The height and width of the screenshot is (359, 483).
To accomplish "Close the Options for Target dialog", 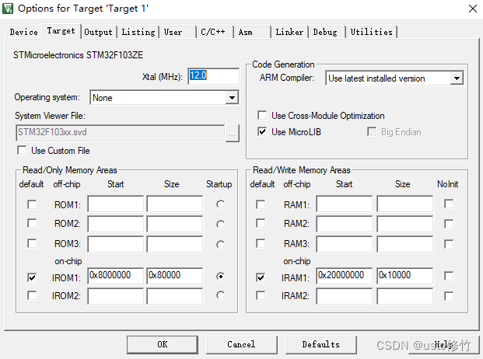I will point(473,9).
